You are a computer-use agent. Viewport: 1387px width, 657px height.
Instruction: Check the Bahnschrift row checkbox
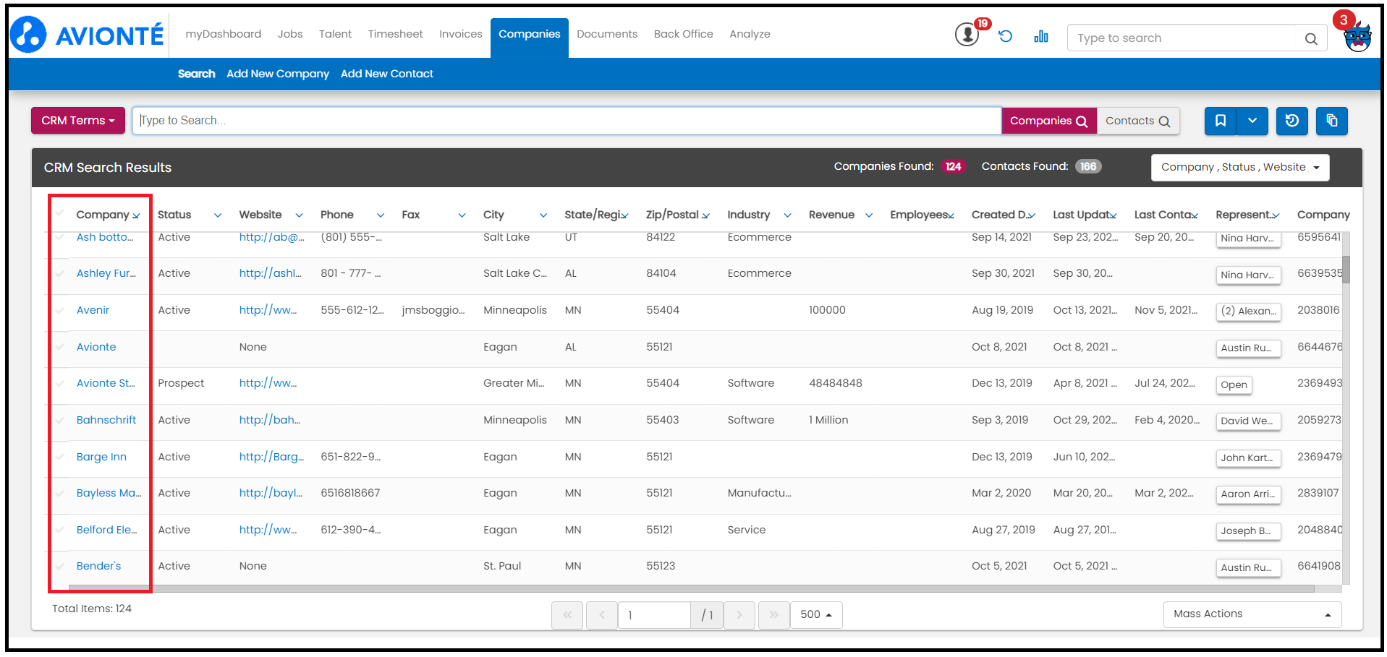click(60, 420)
